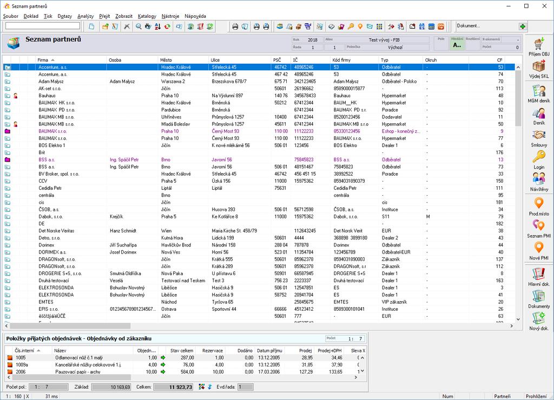
Task: Select the Cedidla Petr row
Action: coord(259,188)
